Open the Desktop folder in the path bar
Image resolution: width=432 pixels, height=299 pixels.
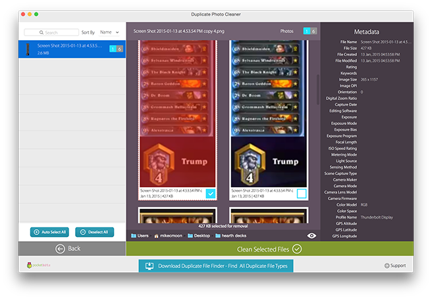(x=199, y=236)
